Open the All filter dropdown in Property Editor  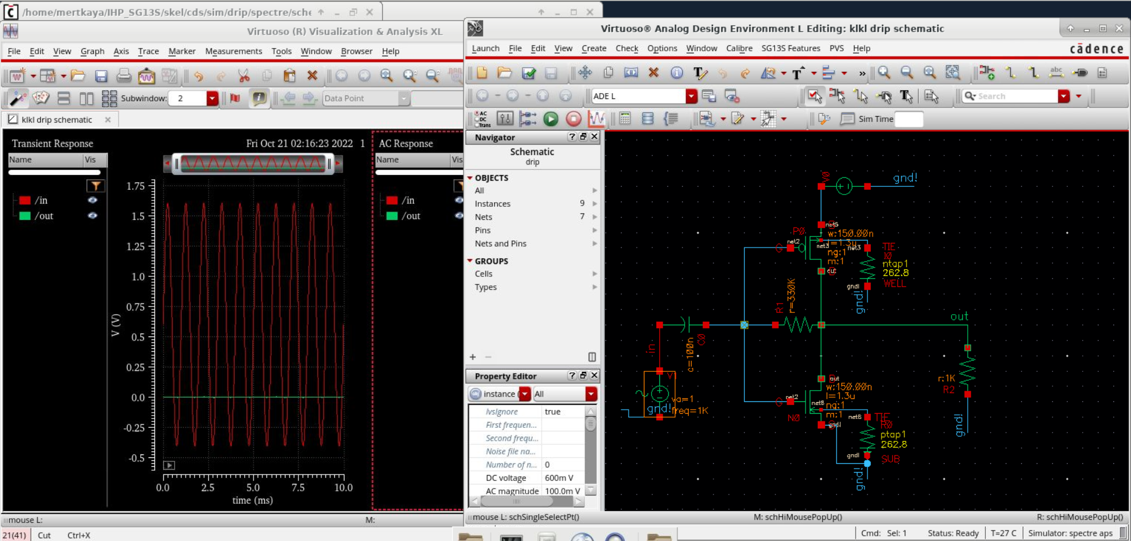pyautogui.click(x=591, y=394)
